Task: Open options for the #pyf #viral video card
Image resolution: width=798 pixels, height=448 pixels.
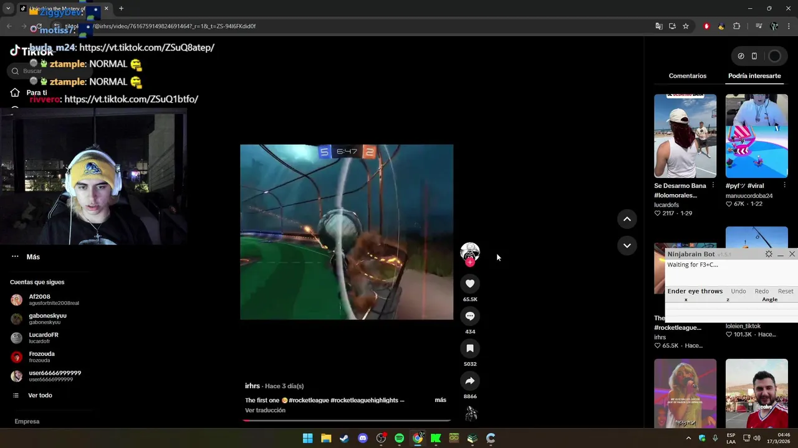Action: 784,185
